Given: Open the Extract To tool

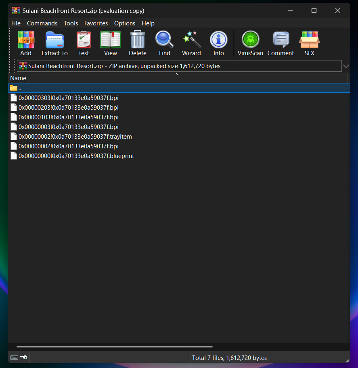Looking at the screenshot, I should [x=54, y=44].
